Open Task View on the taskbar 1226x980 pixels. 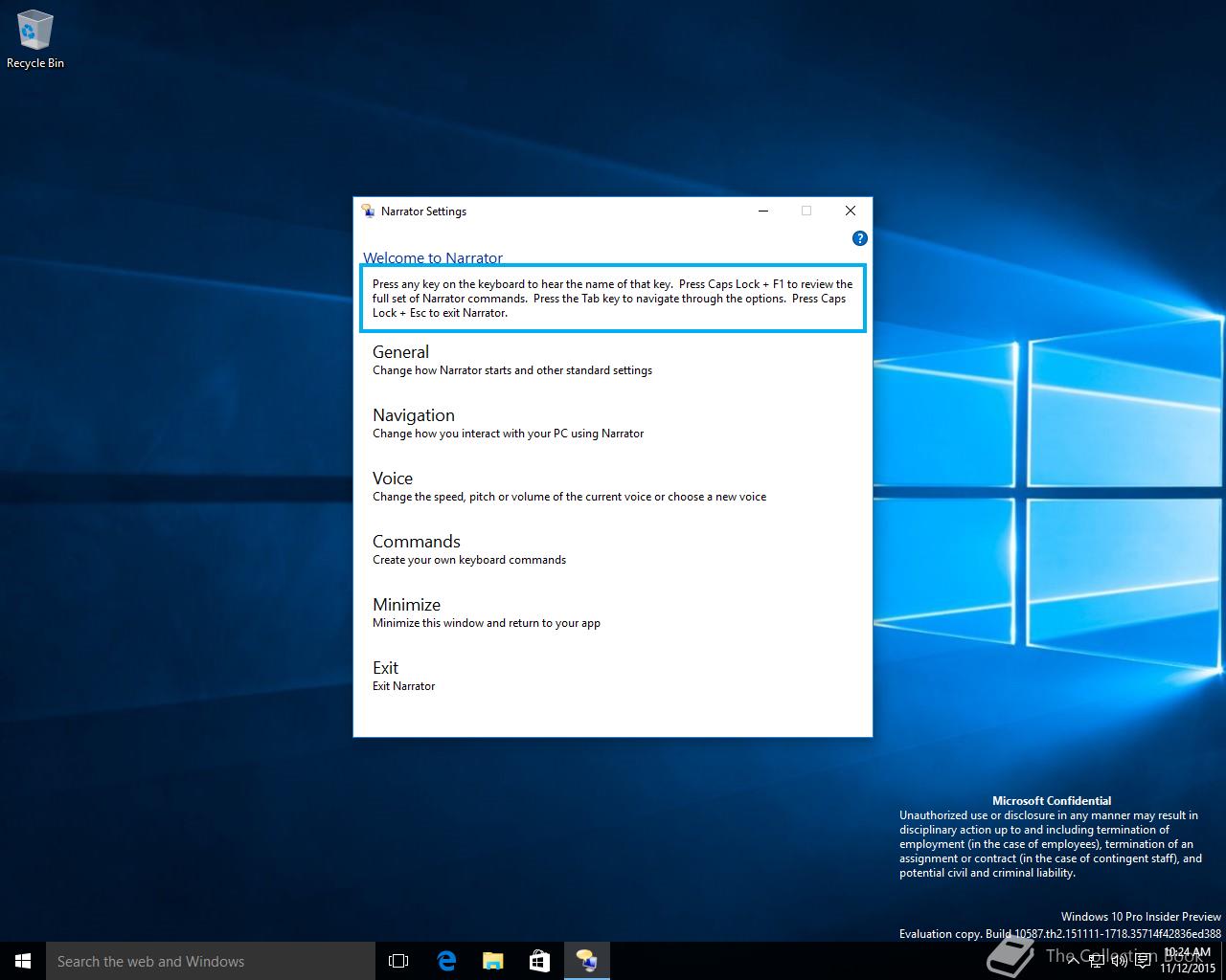point(398,961)
